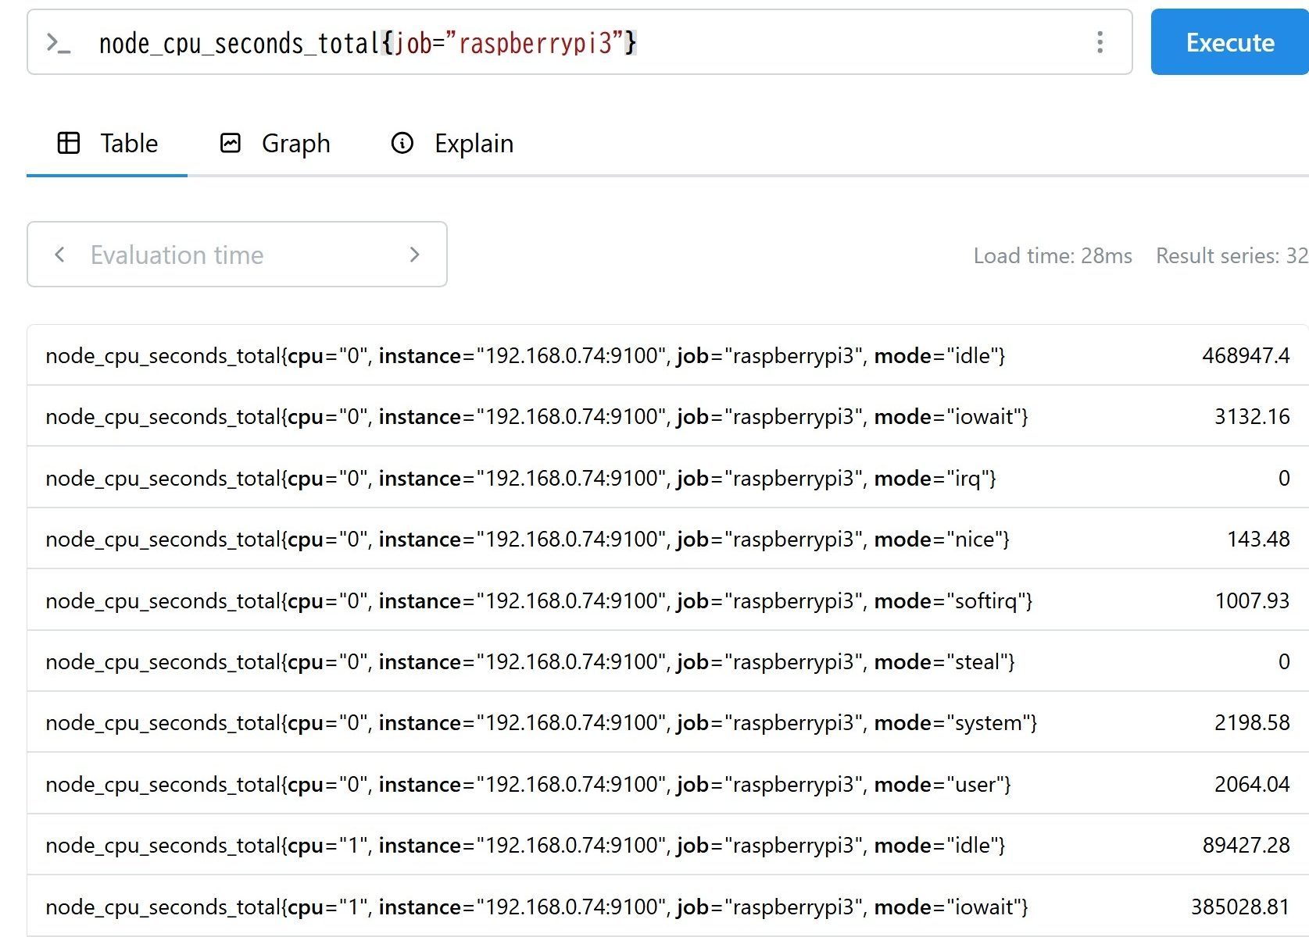This screenshot has height=937, width=1309.
Task: Click the Table grid icon
Action: click(69, 143)
